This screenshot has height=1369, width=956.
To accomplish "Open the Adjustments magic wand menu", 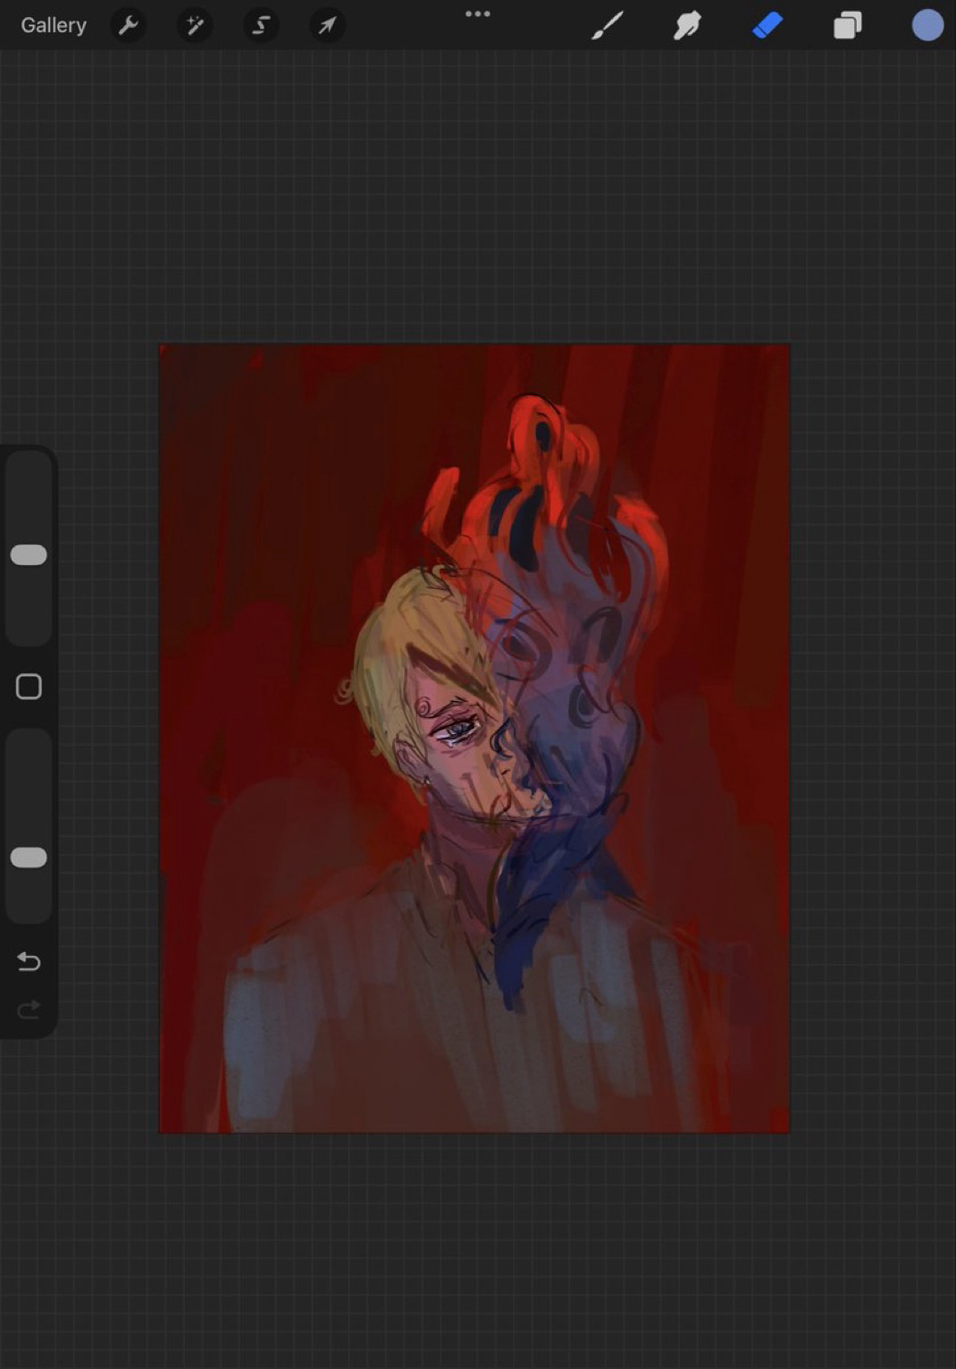I will pos(195,25).
